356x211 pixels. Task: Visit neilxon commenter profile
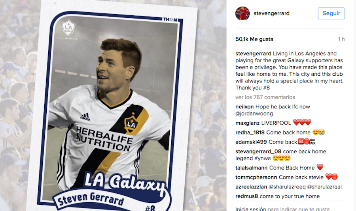pyautogui.click(x=244, y=106)
